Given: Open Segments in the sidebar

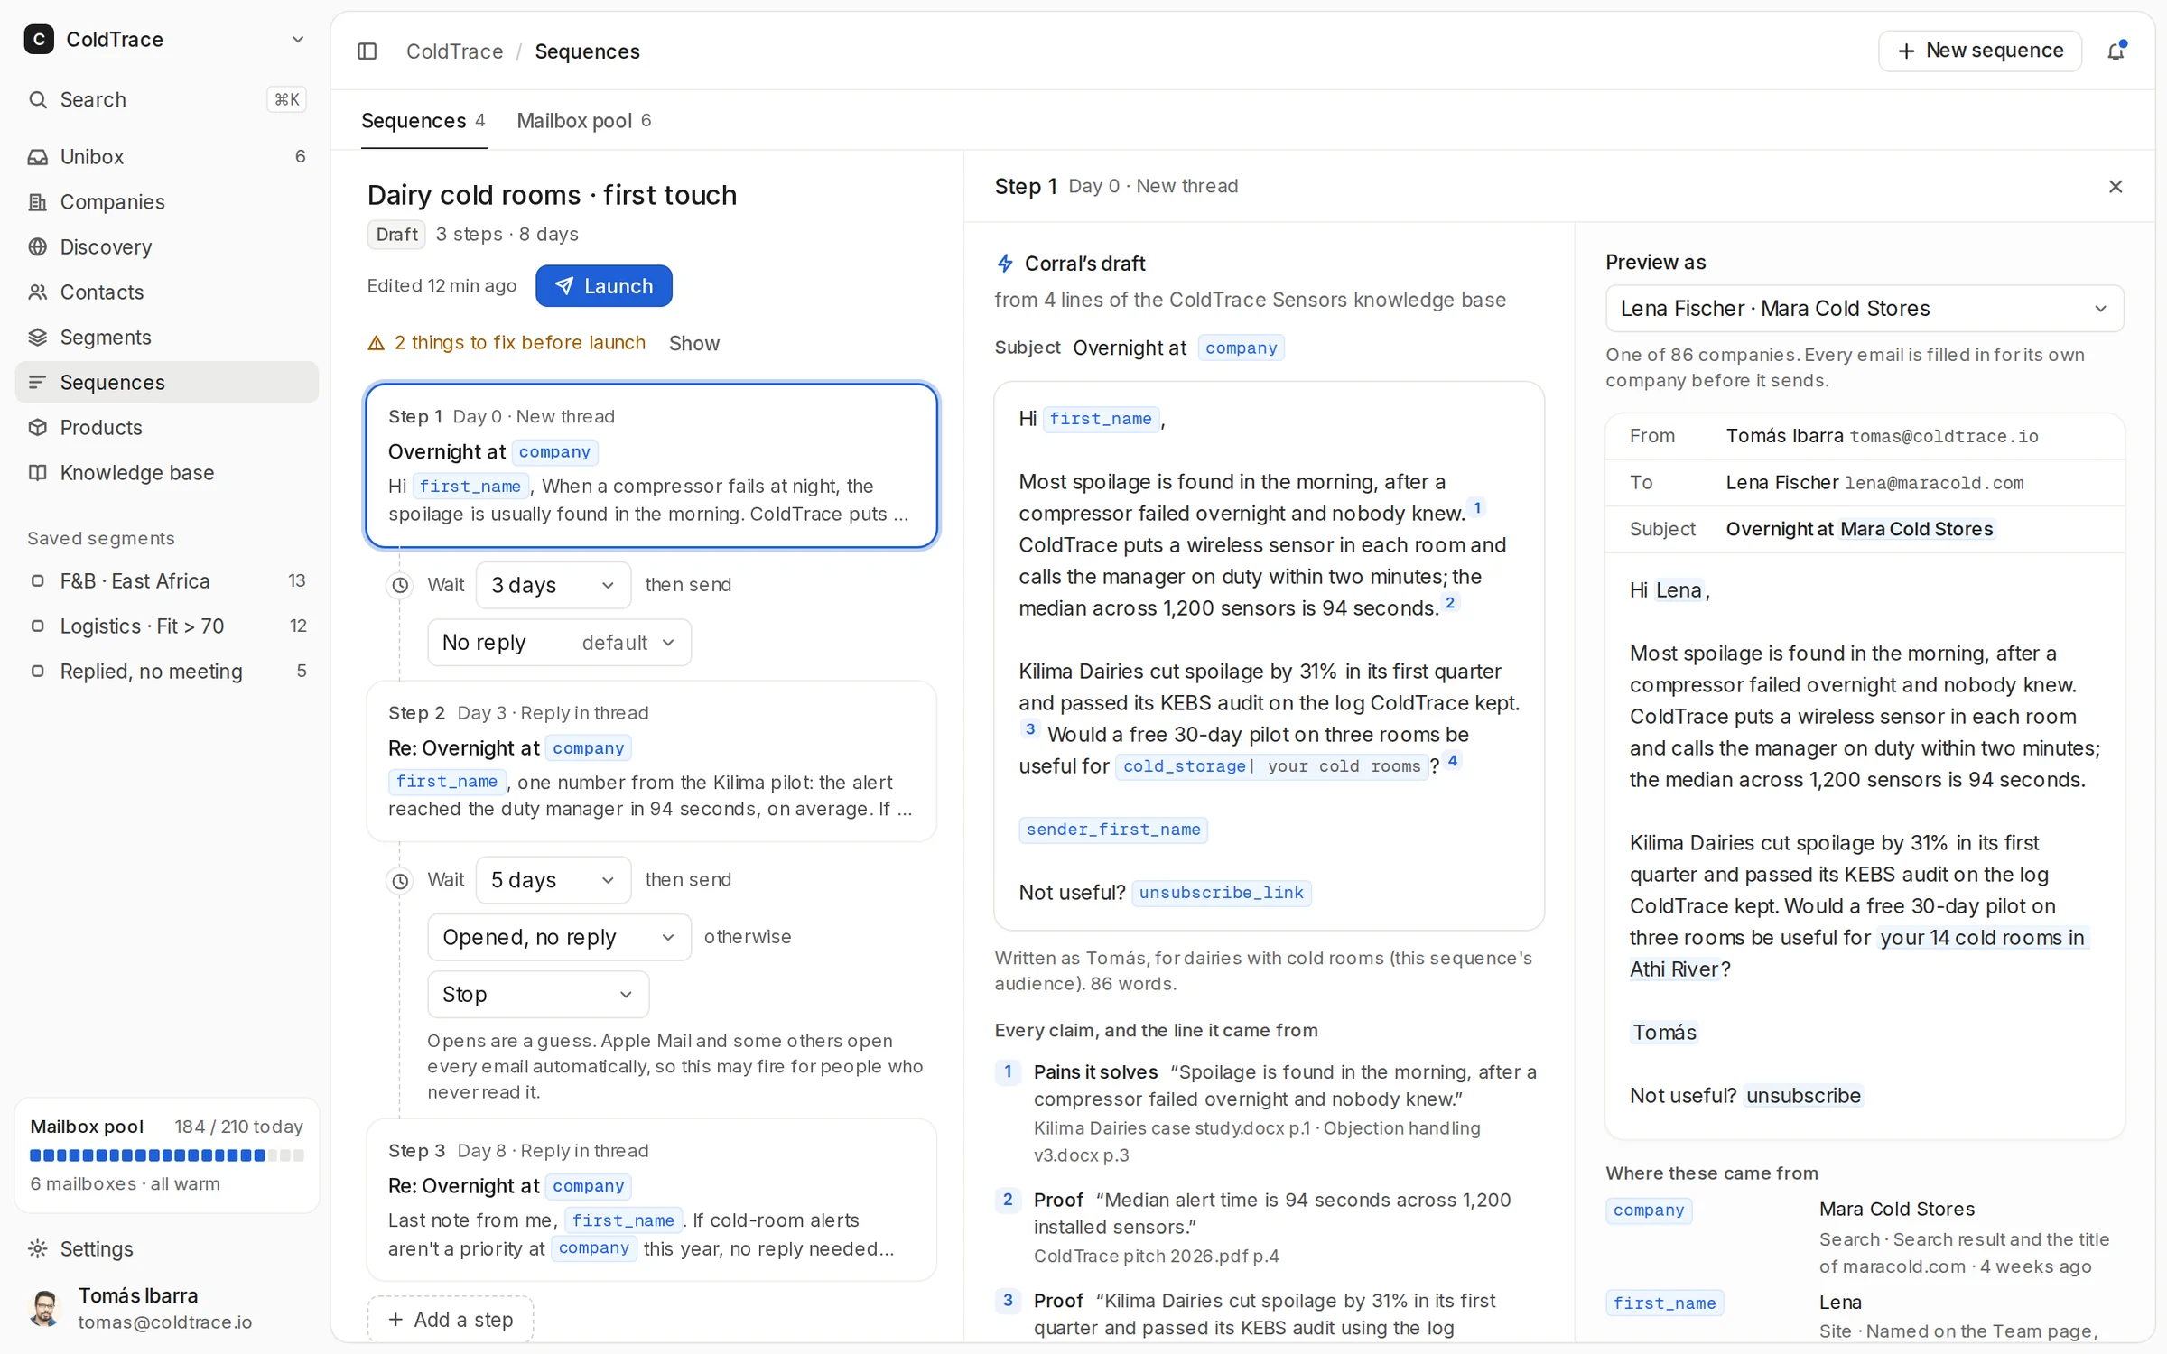Looking at the screenshot, I should [x=167, y=337].
